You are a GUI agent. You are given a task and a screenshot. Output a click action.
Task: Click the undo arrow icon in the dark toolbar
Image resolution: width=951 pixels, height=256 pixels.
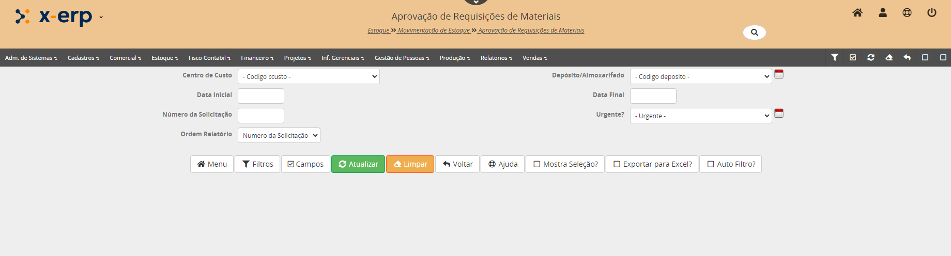click(x=907, y=58)
